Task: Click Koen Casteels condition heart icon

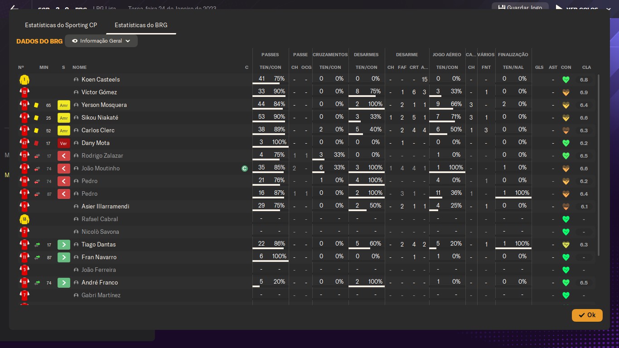Action: point(566,80)
